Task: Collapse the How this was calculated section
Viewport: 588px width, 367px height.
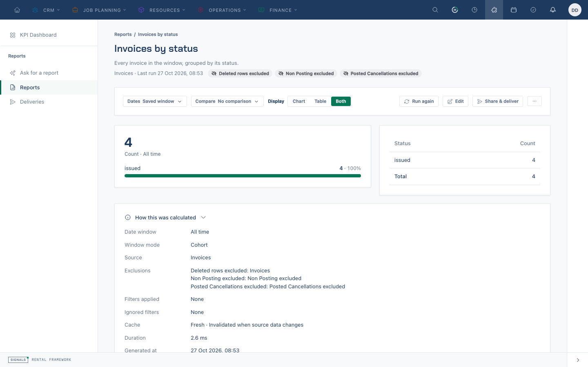Action: [165, 217]
